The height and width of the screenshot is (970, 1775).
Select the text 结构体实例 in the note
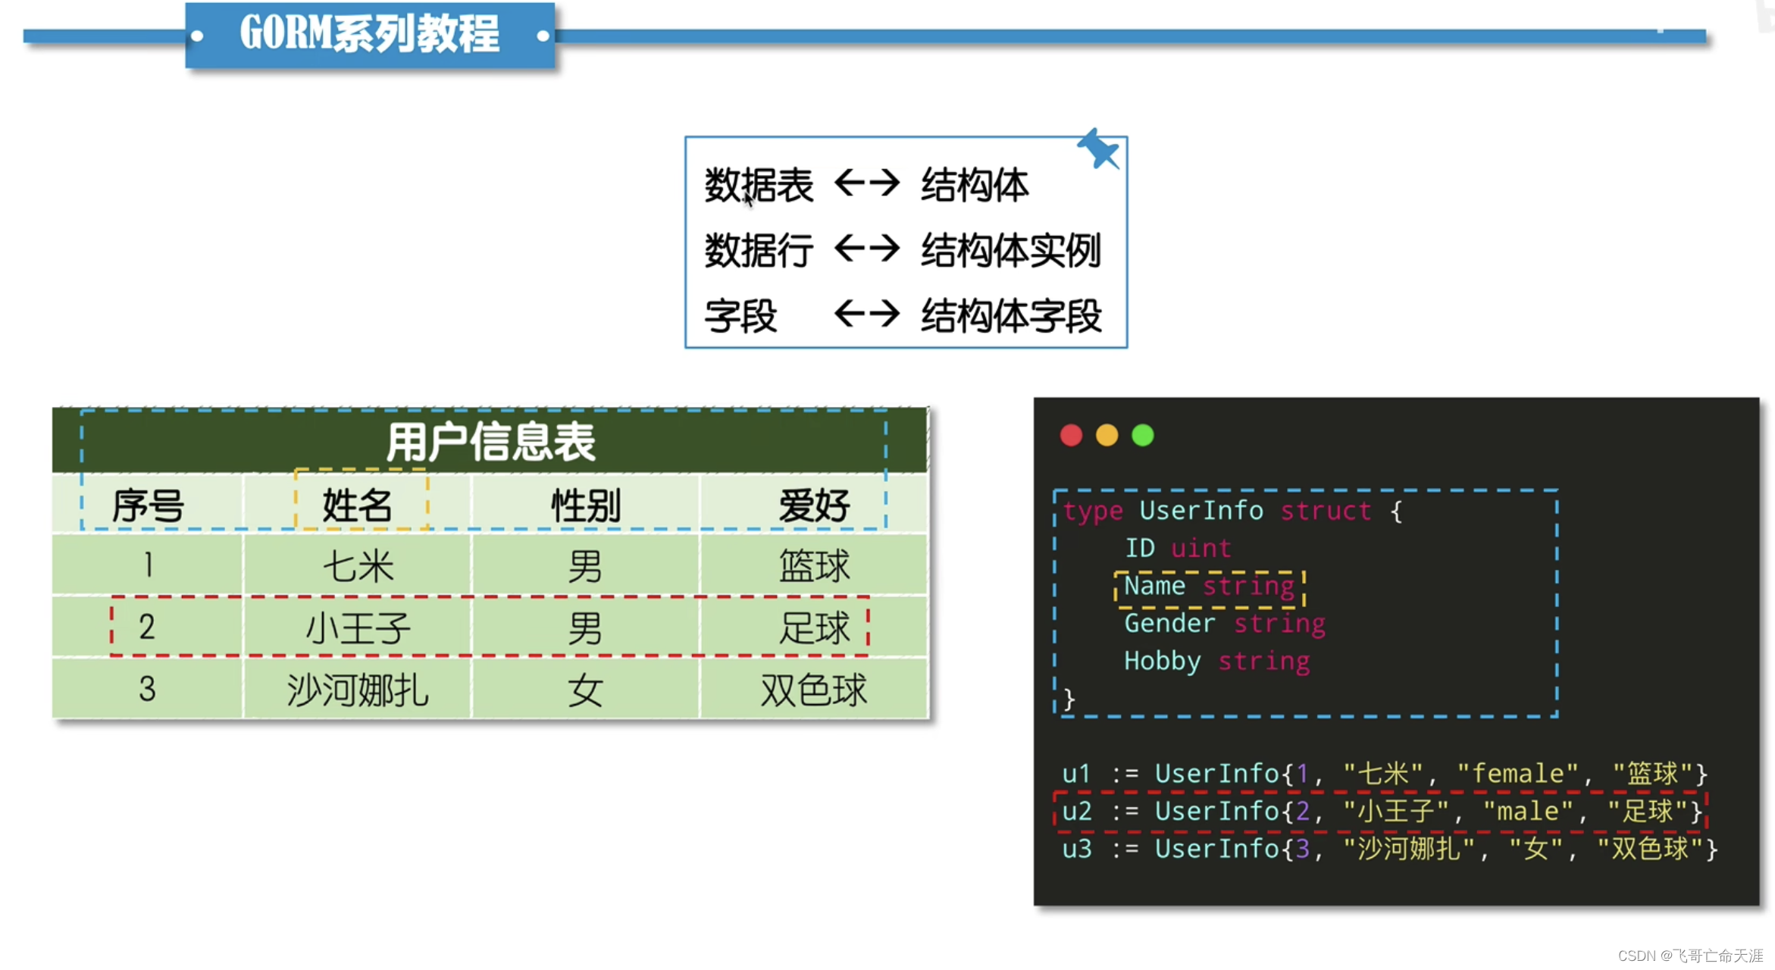(1011, 251)
